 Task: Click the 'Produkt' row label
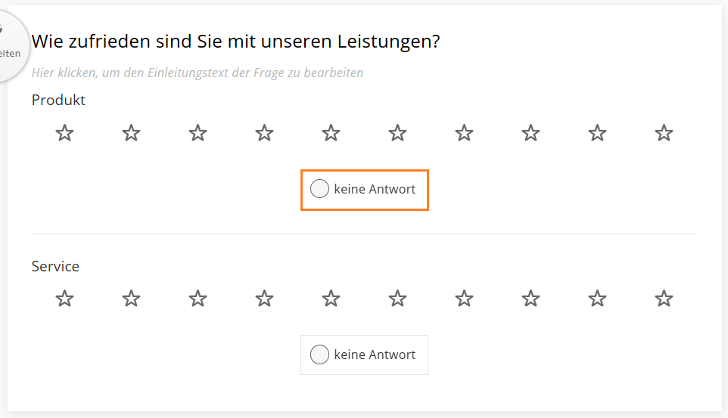point(58,100)
